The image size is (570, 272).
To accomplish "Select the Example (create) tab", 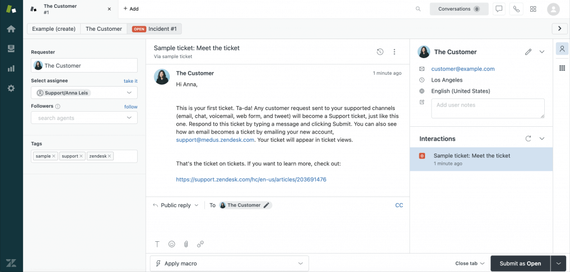I will tap(54, 29).
